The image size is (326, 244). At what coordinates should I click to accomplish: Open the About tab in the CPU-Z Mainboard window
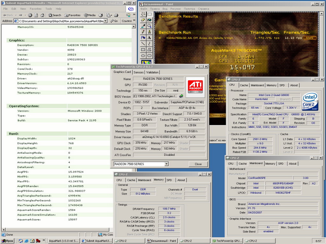tap(293, 164)
